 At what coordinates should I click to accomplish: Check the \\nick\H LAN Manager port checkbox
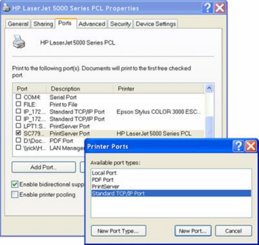(x=18, y=148)
